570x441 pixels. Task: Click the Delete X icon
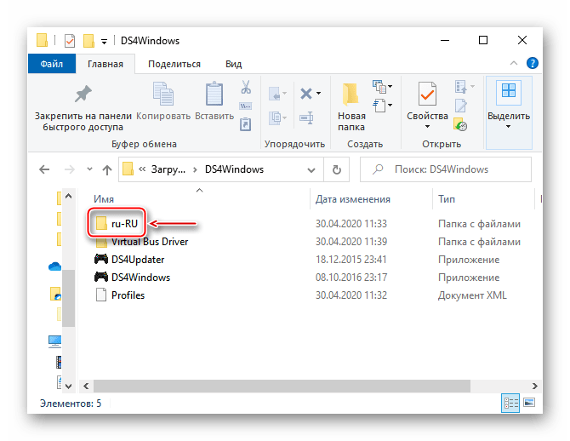[306, 94]
